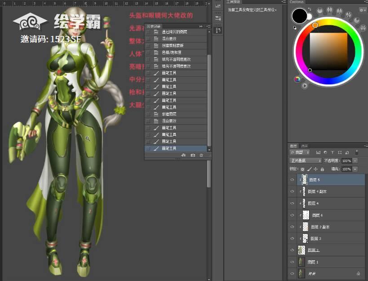Screen dimensions: 368x281
Task: Hide the 图层 2 副本 layer
Action: coord(292,227)
